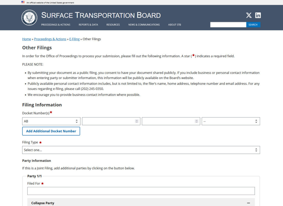
Task: Open the X (Twitter) social icon
Action: point(249,15)
